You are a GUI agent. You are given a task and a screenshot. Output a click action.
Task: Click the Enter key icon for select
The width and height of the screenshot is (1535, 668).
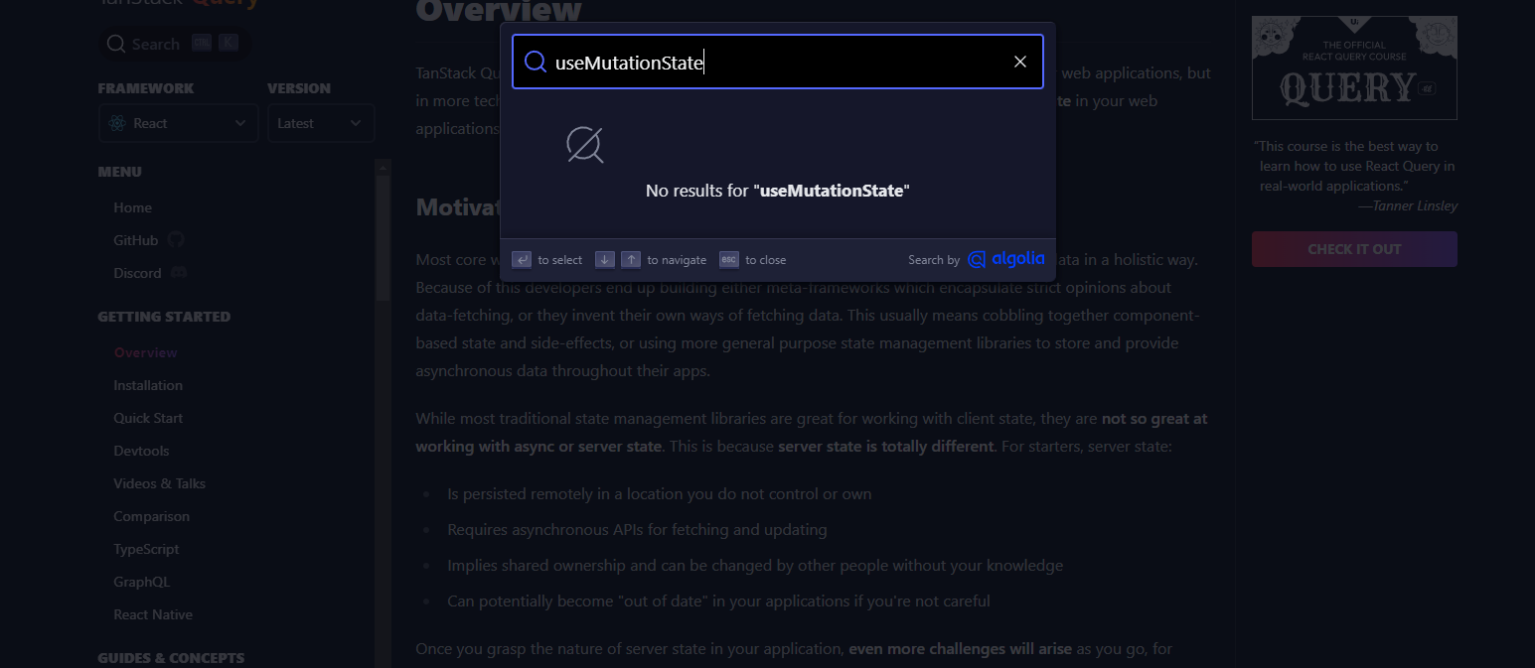tap(522, 260)
